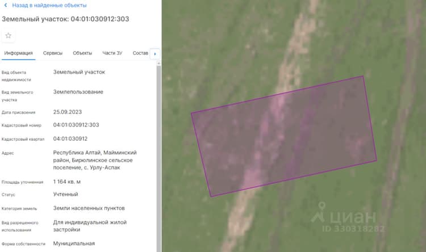Select ownership form value Муниципальная
This screenshot has width=426, height=252.
(x=74, y=243)
